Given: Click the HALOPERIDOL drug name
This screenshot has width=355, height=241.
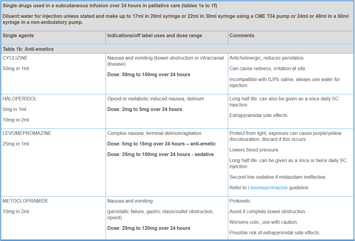Looking at the screenshot, I should pos(20,99).
